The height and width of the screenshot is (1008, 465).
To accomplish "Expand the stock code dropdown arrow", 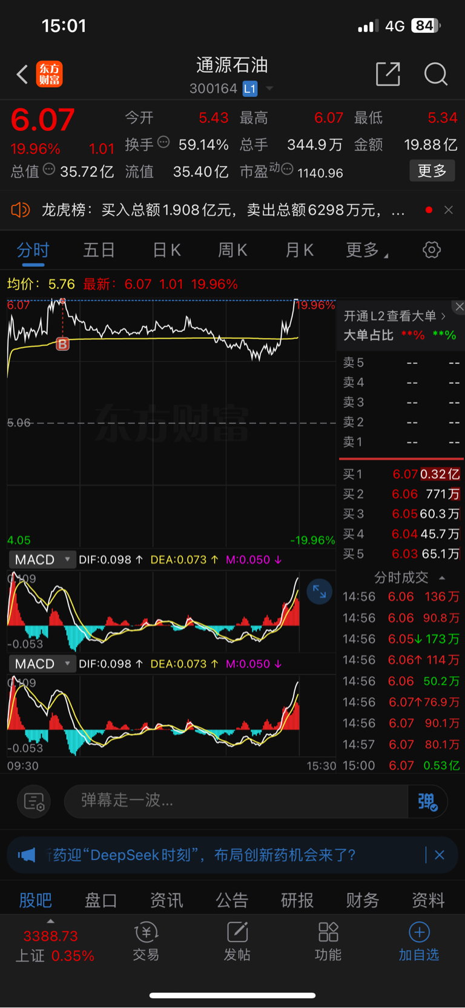I will tap(269, 88).
